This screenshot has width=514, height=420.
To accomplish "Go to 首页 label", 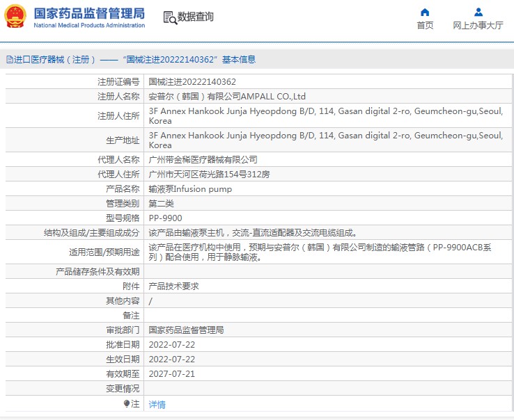I will point(425,25).
